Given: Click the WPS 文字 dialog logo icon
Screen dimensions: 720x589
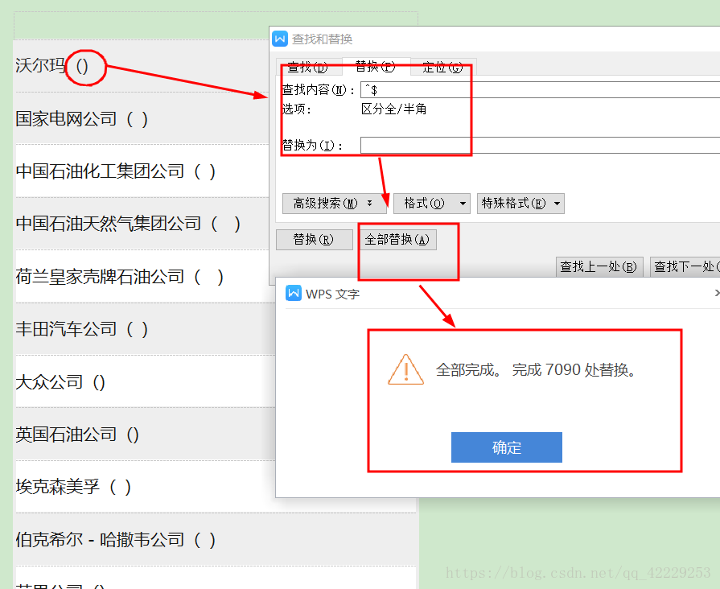Looking at the screenshot, I should click(294, 293).
